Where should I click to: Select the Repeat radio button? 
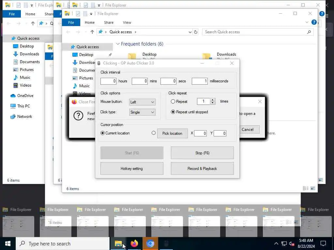coord(173,102)
